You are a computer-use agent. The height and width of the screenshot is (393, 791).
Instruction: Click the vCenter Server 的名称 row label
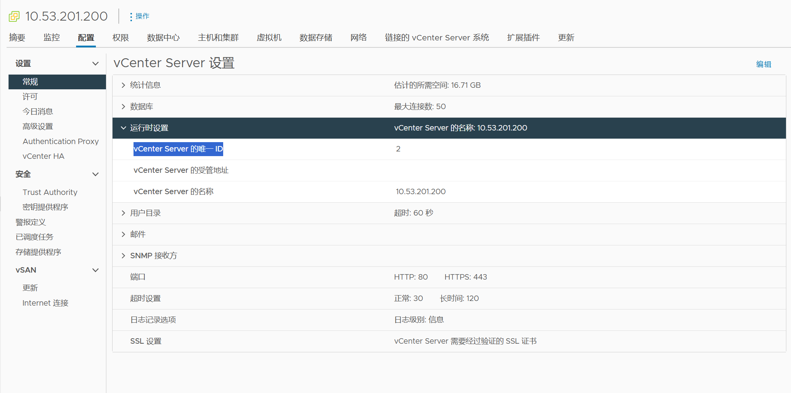(x=173, y=191)
